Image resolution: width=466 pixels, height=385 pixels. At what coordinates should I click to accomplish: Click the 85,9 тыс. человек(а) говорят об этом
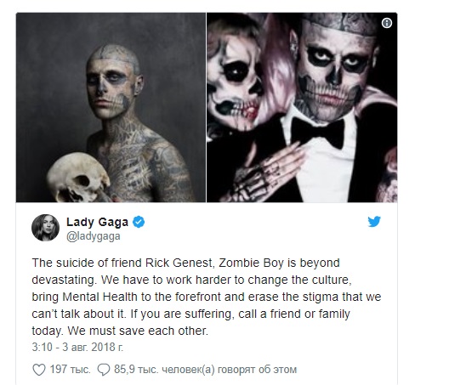point(205,370)
